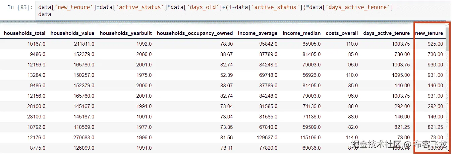Click the households_occupancy_owned column header
The width and height of the screenshot is (452, 154).
point(194,33)
